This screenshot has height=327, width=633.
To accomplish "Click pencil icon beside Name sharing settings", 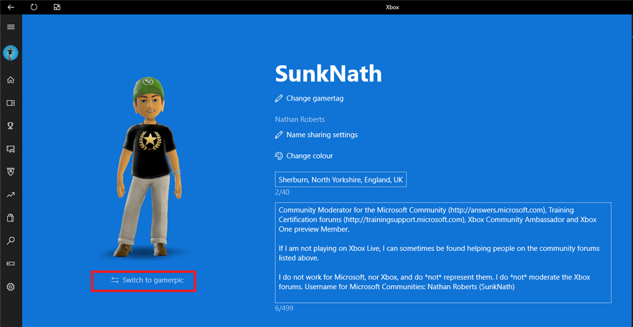I will [279, 135].
